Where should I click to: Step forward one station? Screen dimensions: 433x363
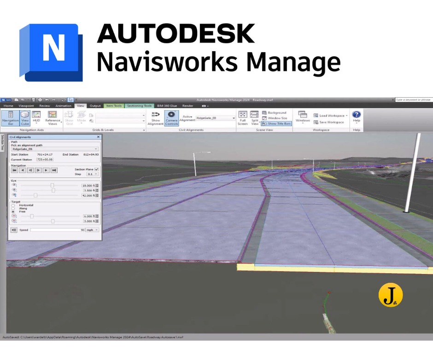tap(38, 170)
